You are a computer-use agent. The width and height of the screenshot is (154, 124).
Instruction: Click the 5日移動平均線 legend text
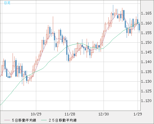[x=24, y=120]
